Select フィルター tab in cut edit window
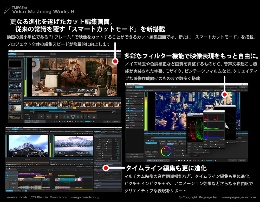This screenshot has width=260, height=202. (x=20, y=54)
